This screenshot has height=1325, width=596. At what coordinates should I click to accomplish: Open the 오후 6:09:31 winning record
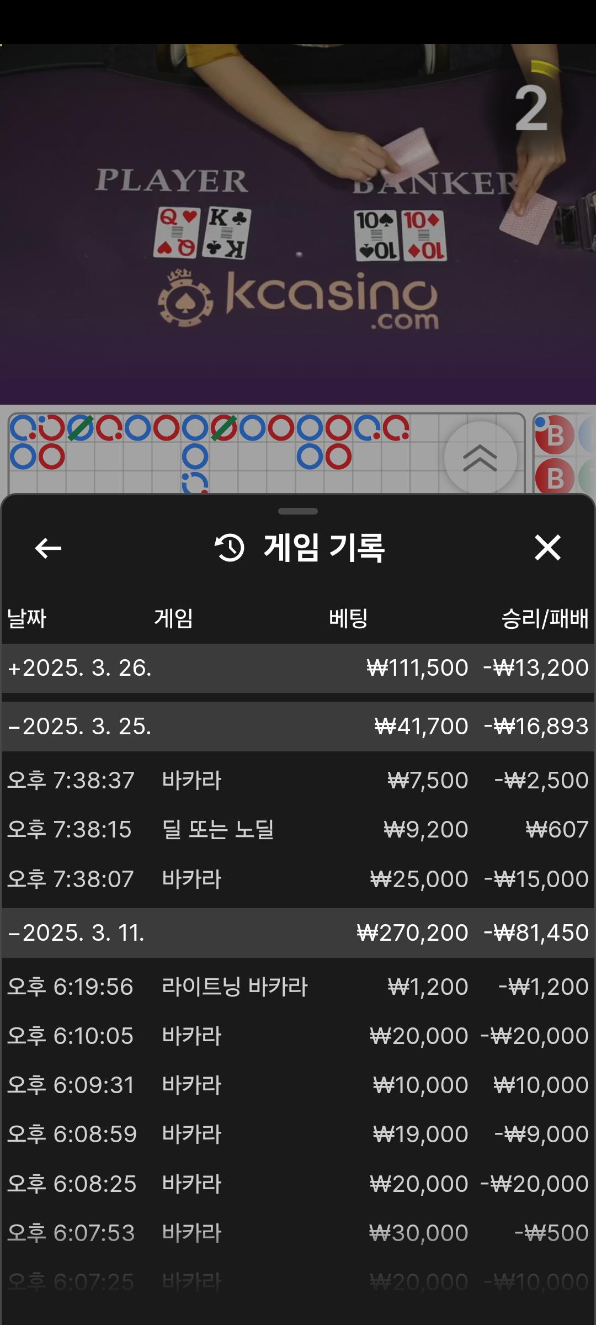pyautogui.click(x=298, y=1085)
